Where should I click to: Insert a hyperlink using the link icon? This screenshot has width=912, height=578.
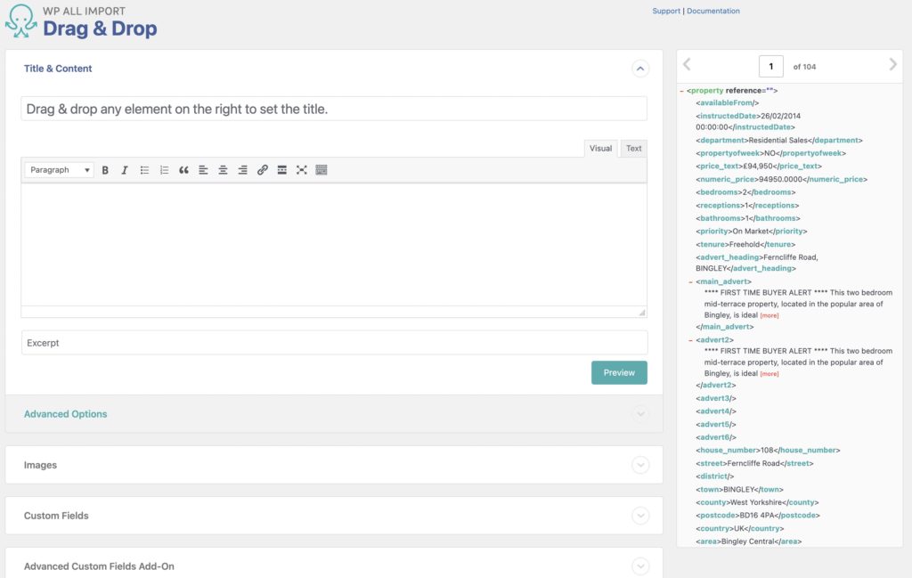(x=263, y=170)
